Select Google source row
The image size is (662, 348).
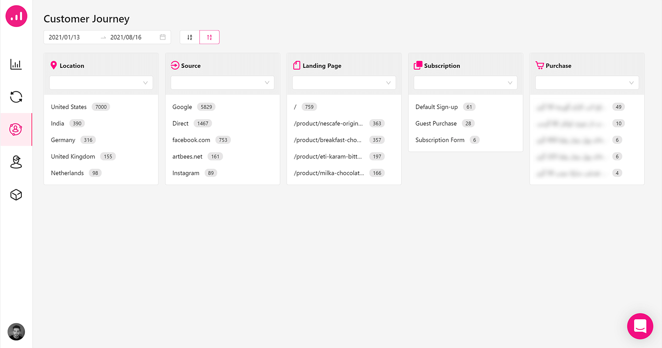point(223,107)
